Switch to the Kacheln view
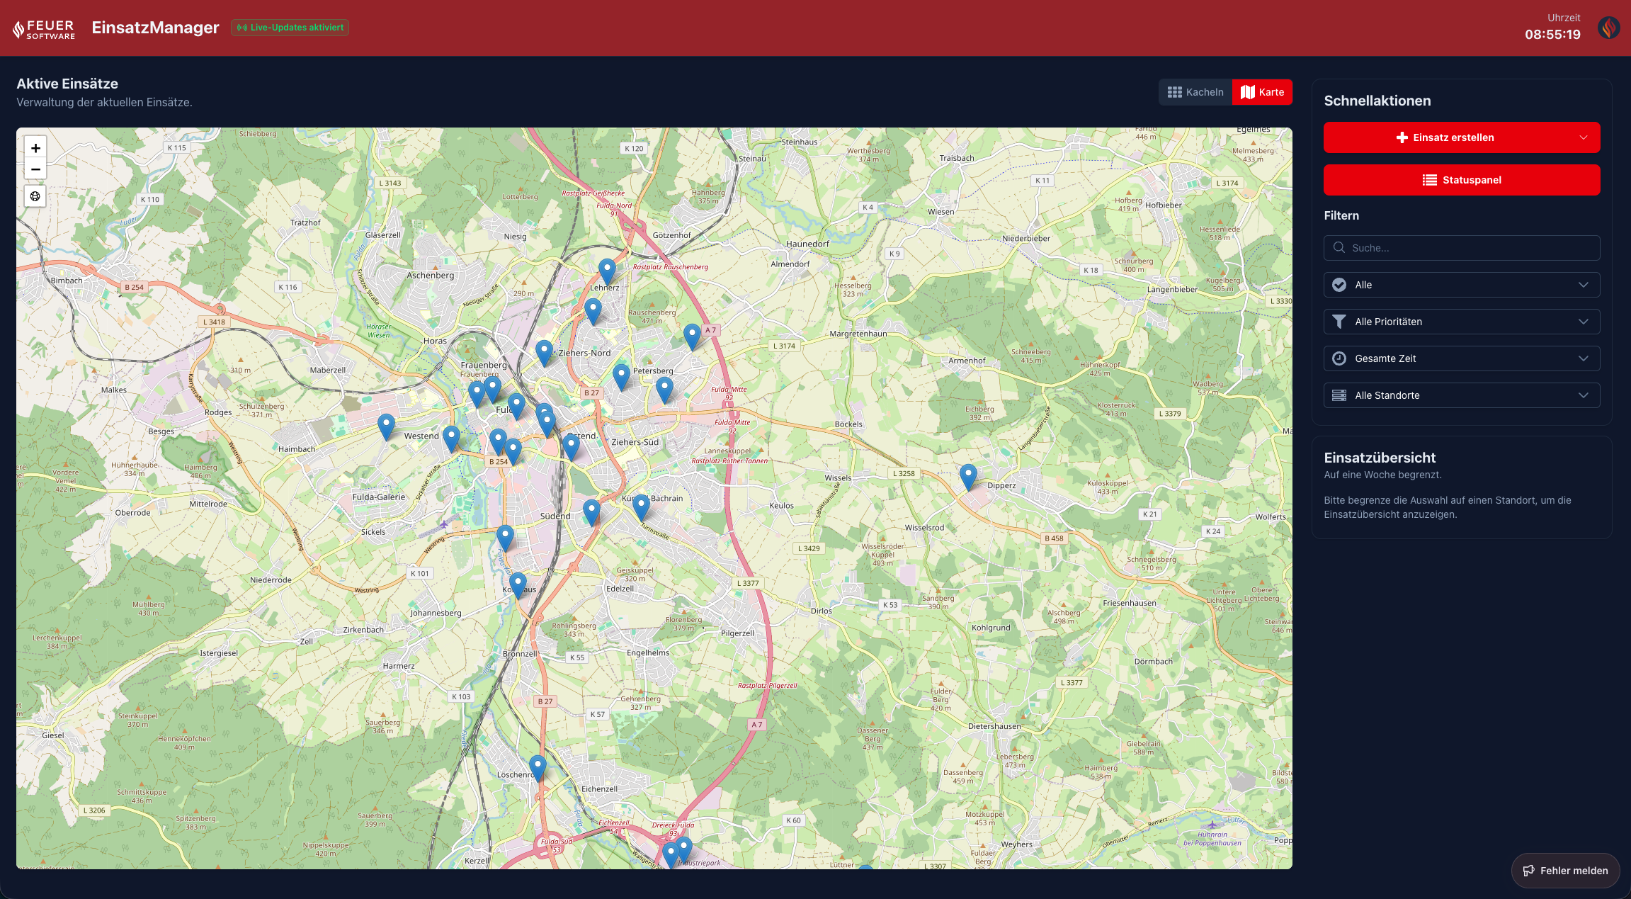 point(1195,91)
